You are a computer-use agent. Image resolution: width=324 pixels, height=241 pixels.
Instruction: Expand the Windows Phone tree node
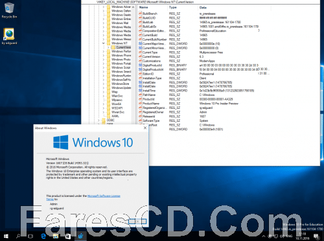click(x=104, y=55)
